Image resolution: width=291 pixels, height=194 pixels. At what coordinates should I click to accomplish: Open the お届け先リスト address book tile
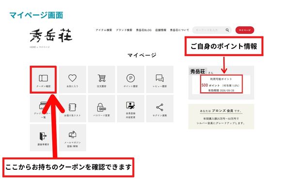(72, 109)
